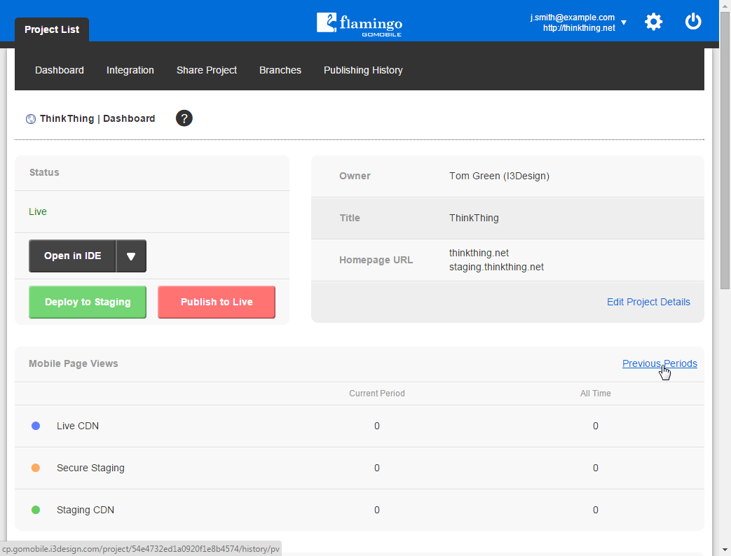Click the http://thinkthing.net account URL

pyautogui.click(x=579, y=28)
